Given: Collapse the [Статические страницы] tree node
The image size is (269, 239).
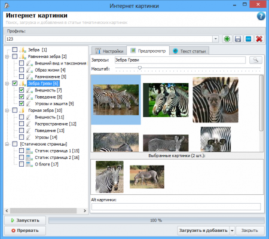Looking at the screenshot, I should tap(7, 144).
